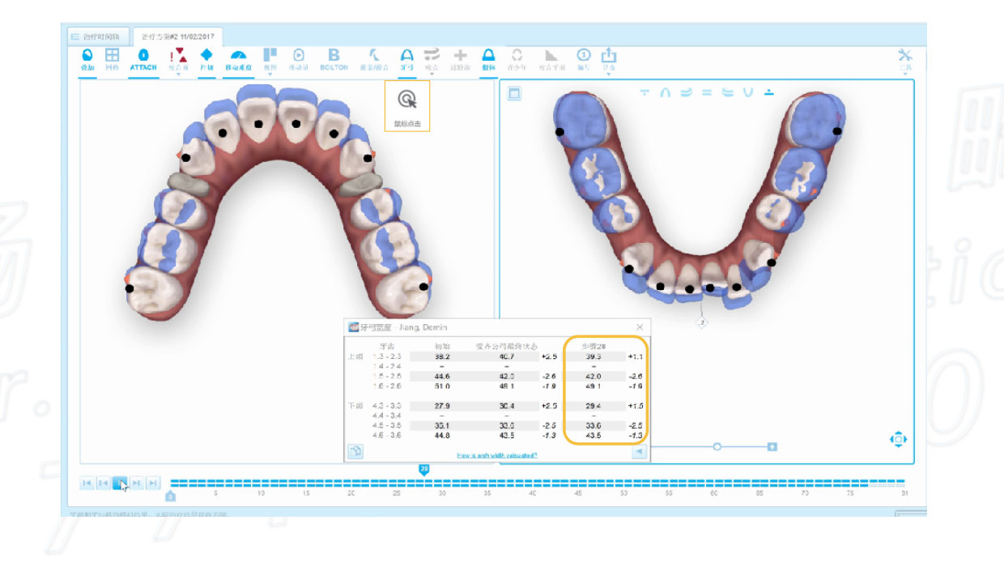Click the window layout icon in right view
This screenshot has width=1004, height=567.
pos(514,93)
